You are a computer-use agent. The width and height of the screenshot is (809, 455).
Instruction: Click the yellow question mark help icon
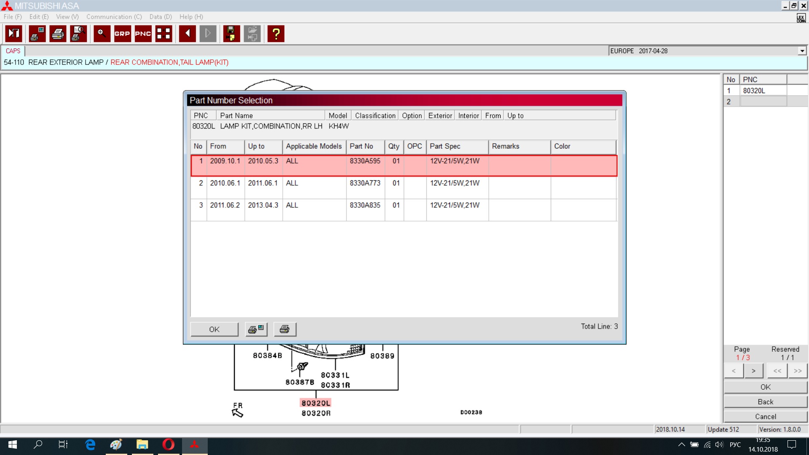coord(276,34)
